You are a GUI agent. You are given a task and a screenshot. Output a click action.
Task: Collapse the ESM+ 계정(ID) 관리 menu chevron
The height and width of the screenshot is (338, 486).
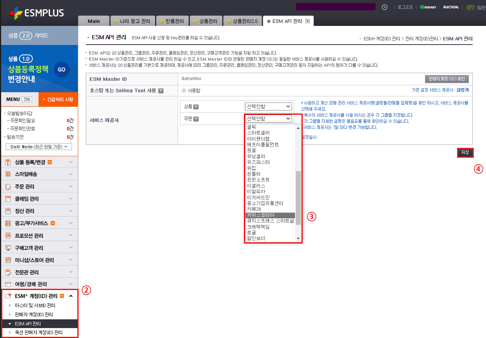[71, 296]
